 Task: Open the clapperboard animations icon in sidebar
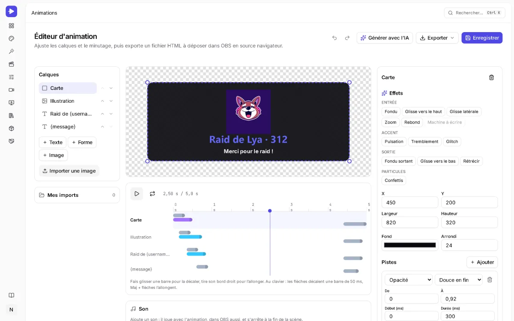(x=11, y=64)
